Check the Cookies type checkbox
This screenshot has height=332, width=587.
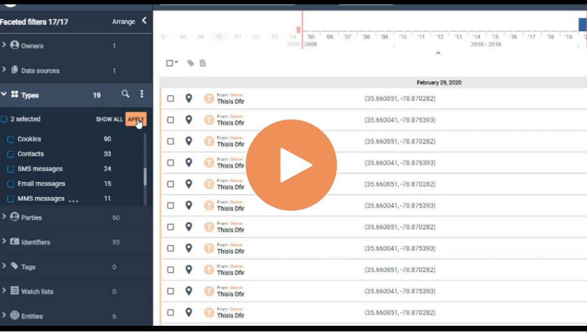click(11, 139)
